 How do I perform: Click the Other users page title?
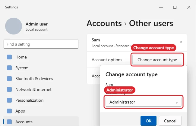[x=151, y=23]
